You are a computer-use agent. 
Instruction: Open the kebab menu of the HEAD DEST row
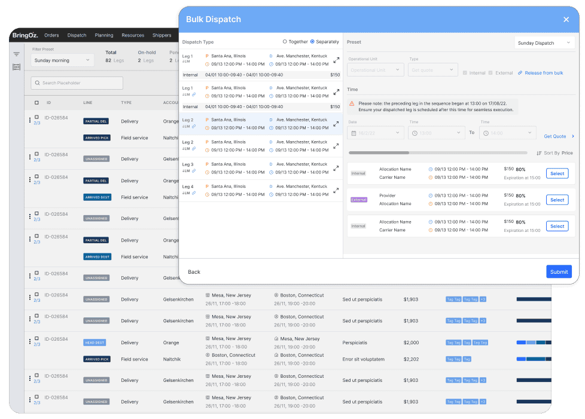tap(30, 341)
